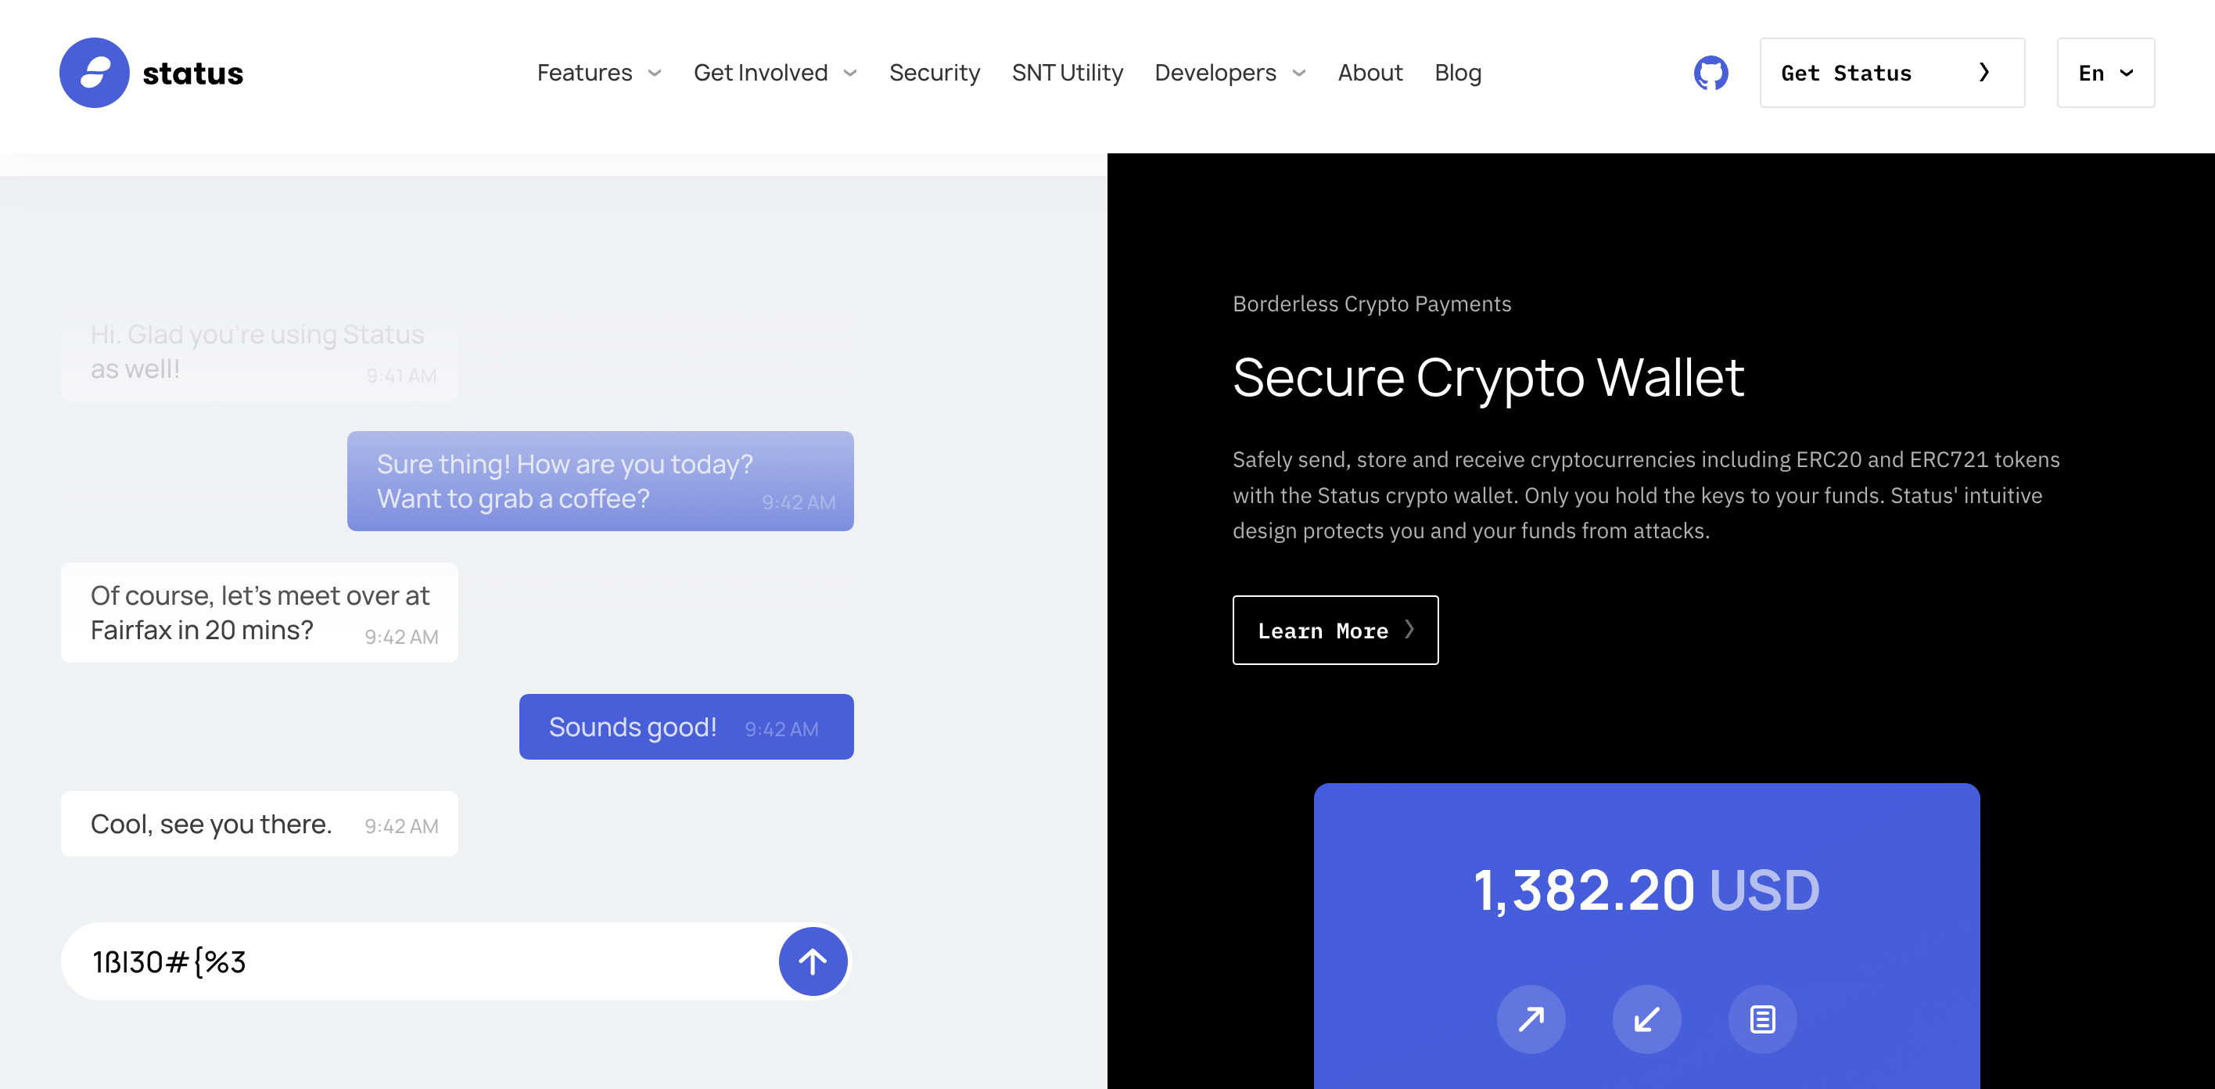The width and height of the screenshot is (2215, 1089).
Task: Click the Status logo icon
Action: (x=94, y=72)
